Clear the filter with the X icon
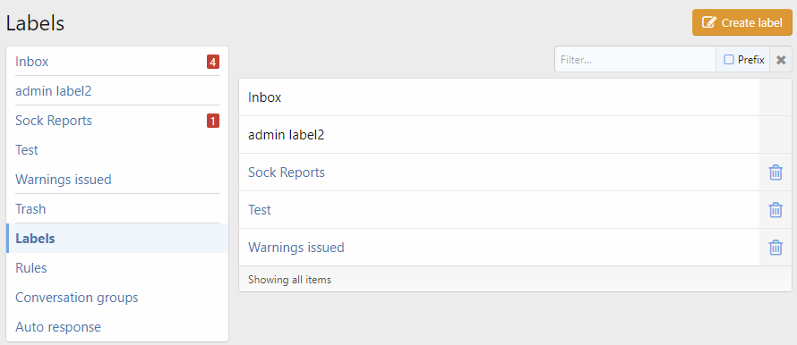Viewport: 797px width, 345px height. tap(781, 60)
